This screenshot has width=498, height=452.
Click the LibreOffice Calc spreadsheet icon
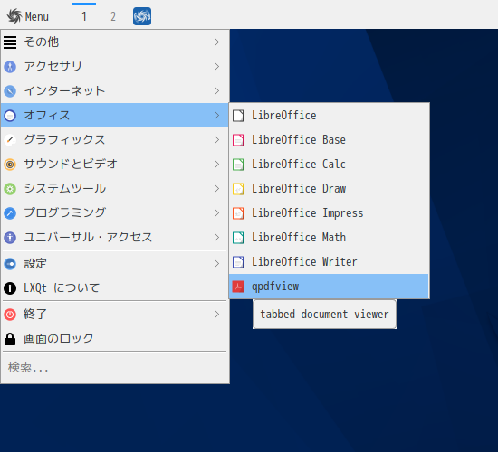point(238,165)
